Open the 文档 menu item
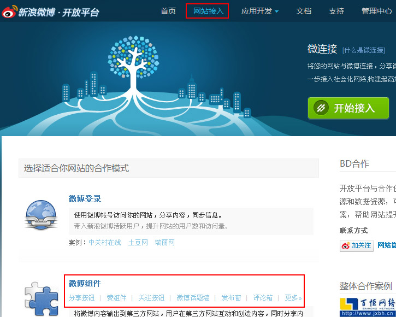This screenshot has height=317, width=396. [x=304, y=11]
